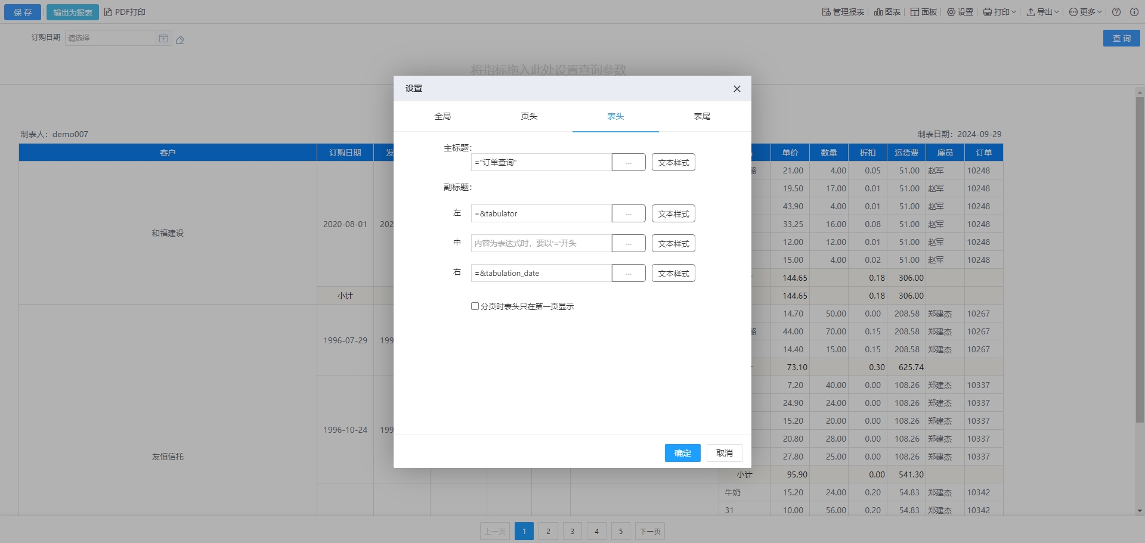Screen dimensions: 1145x543
Task: Click the 中 subtitle input field
Action: pyautogui.click(x=541, y=243)
